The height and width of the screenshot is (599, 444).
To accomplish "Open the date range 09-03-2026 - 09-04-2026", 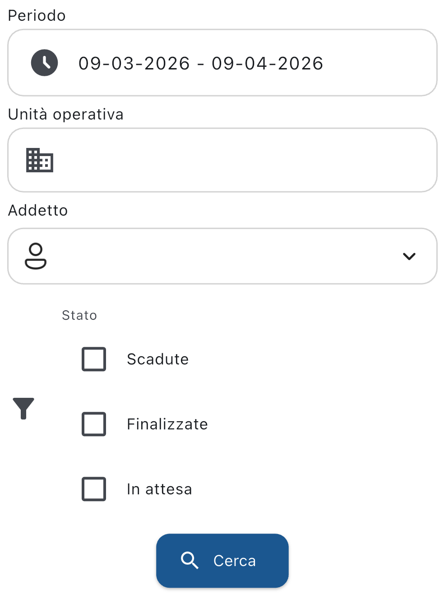I will point(201,63).
